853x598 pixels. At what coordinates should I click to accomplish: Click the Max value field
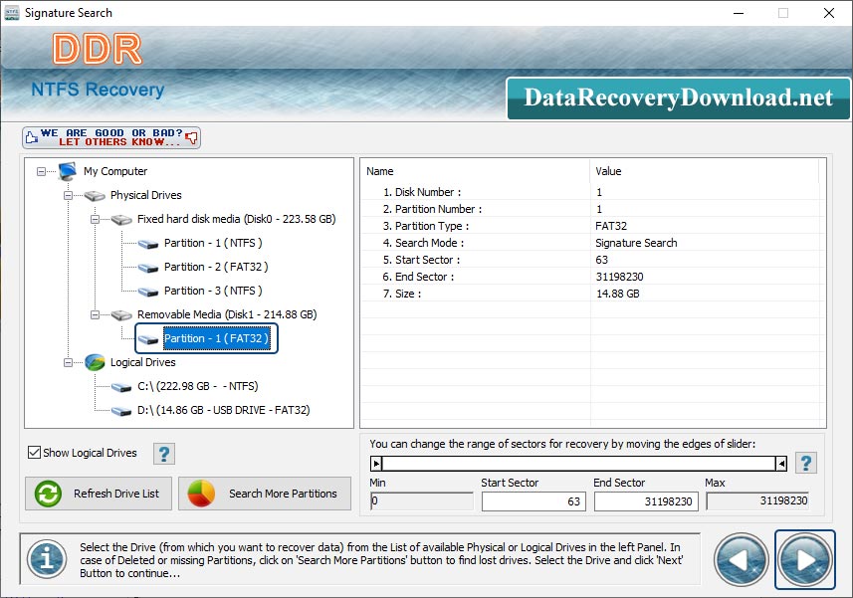click(x=757, y=500)
